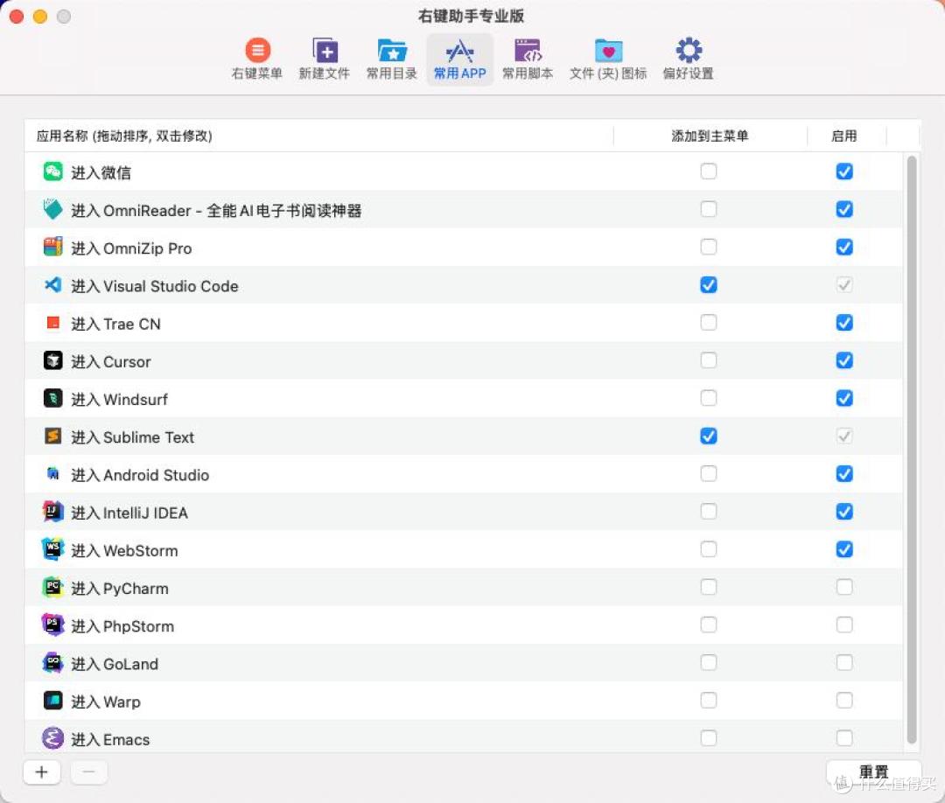The width and height of the screenshot is (945, 803).
Task: Enable the PyCharm entry checkbox
Action: click(844, 587)
